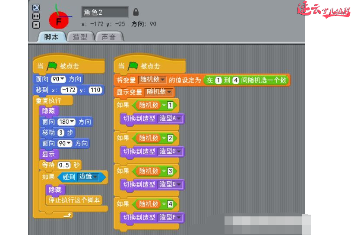Click the 在1到4间随机选一个数 operator block

[x=246, y=80]
